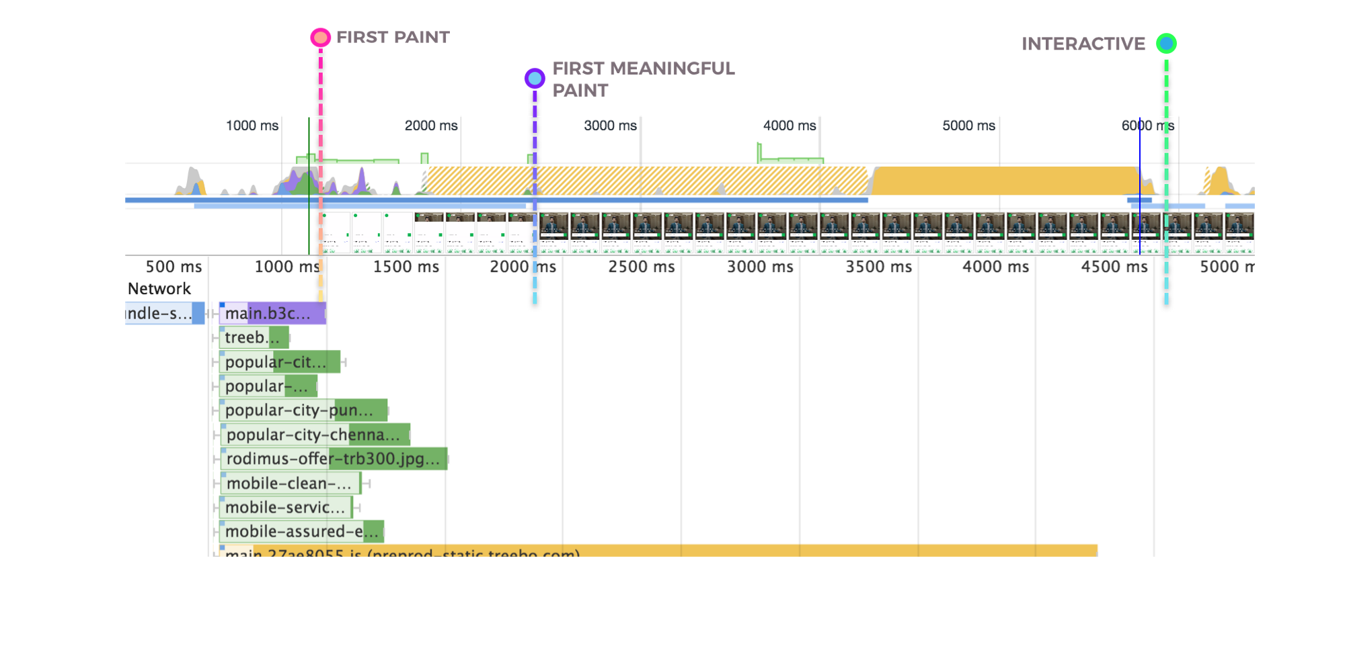Click the mobile-assured-e request bar
The image size is (1345, 661).
[x=301, y=531]
